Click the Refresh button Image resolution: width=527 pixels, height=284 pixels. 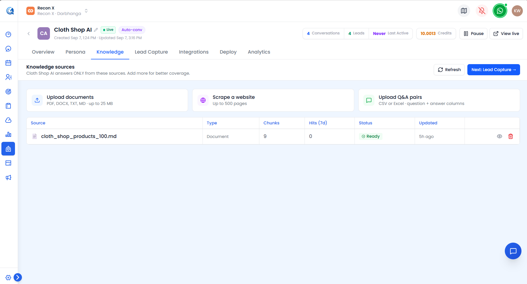449,70
